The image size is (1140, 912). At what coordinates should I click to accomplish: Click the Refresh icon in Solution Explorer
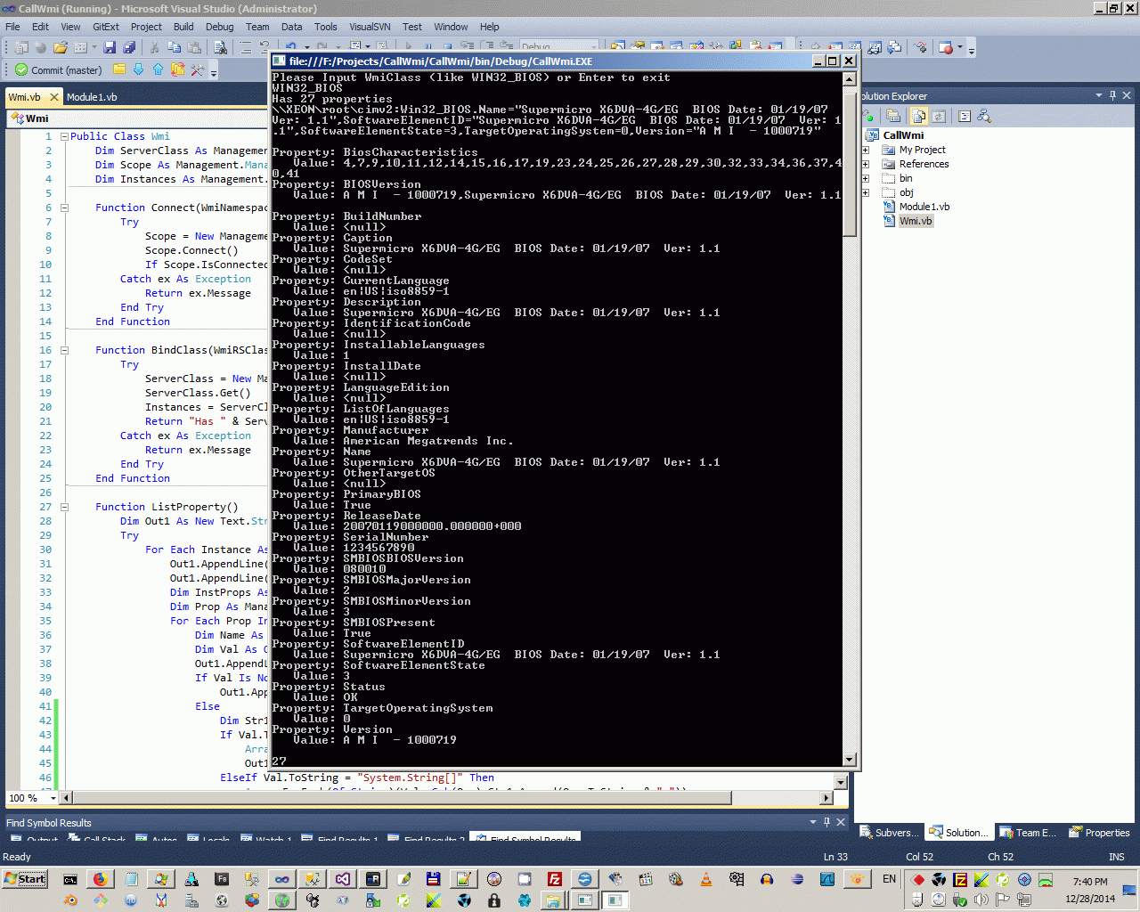pos(938,116)
